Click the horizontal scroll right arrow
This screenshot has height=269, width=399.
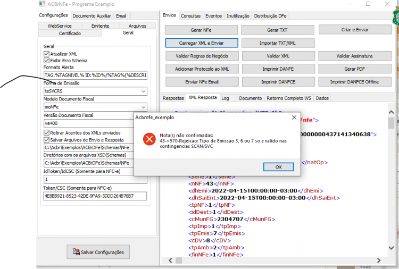point(379,260)
